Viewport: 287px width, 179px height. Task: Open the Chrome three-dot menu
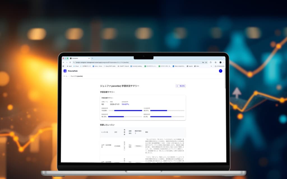(x=224, y=62)
